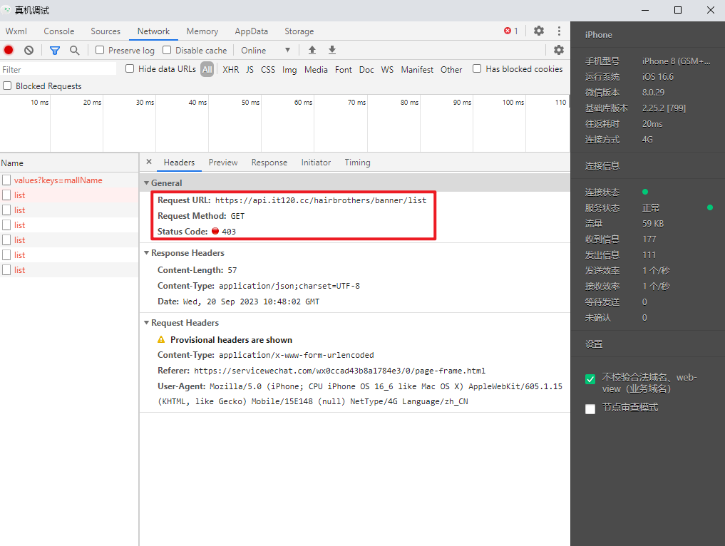Filter requests by Other

tap(451, 69)
